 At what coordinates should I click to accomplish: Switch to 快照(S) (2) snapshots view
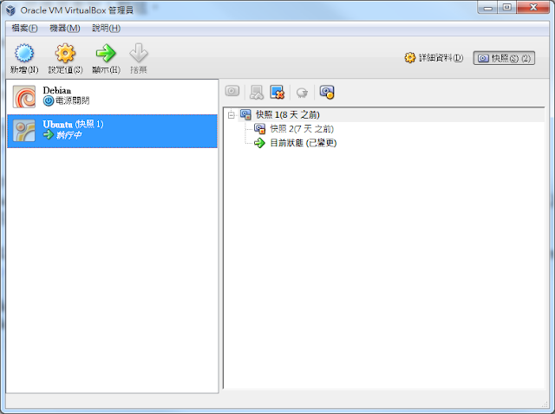click(x=504, y=58)
